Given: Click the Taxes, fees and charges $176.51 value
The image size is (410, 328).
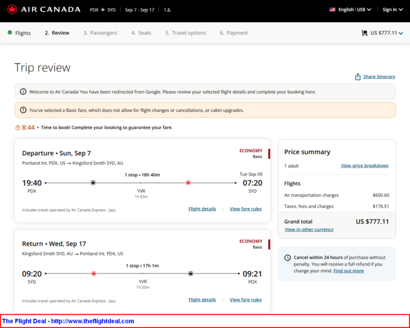Looking at the screenshot, I should click(381, 206).
